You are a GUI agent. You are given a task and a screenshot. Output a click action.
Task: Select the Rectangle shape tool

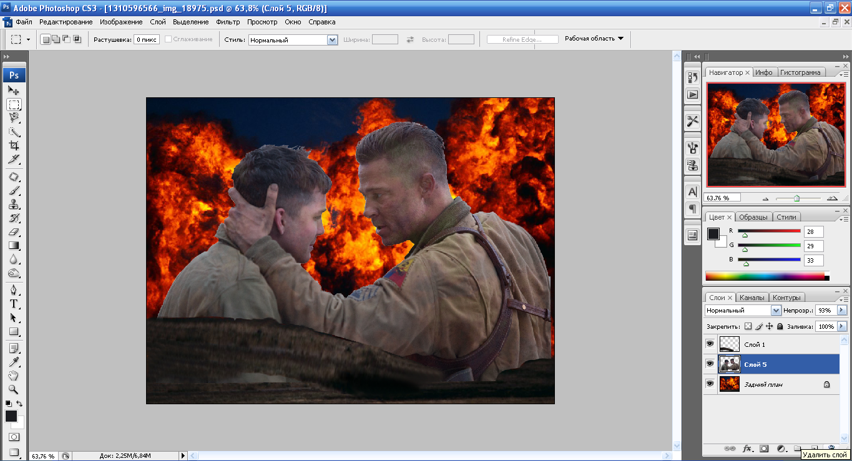tap(14, 332)
